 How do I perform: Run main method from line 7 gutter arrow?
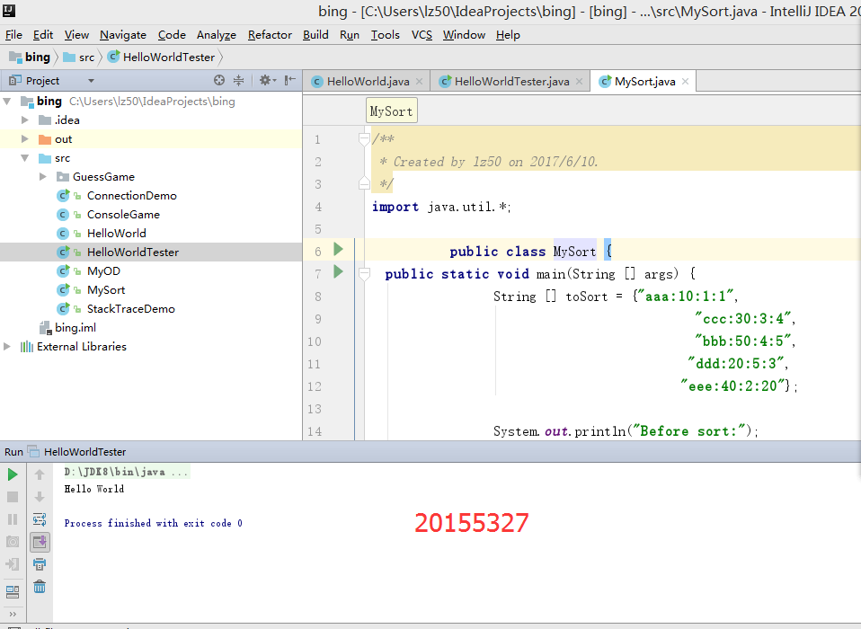[x=338, y=271]
